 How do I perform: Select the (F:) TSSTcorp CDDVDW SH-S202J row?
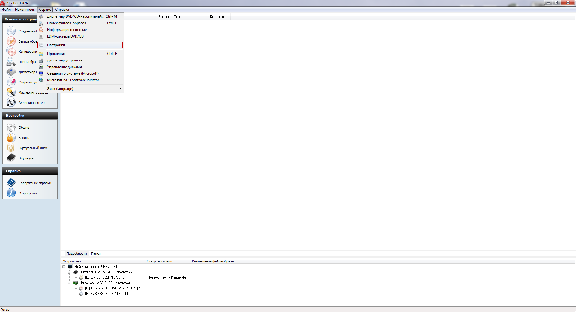point(114,288)
